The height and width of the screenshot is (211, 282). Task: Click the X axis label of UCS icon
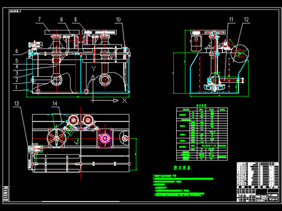pyautogui.click(x=125, y=101)
